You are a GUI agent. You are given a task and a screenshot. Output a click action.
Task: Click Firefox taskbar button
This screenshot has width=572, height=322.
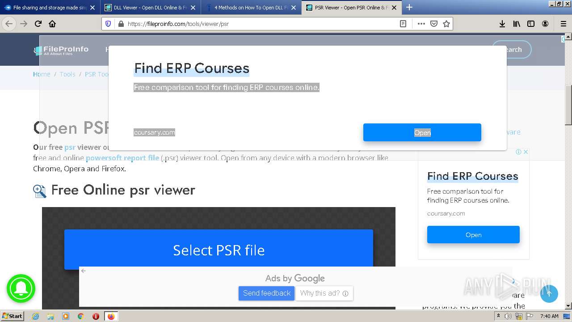click(111, 316)
